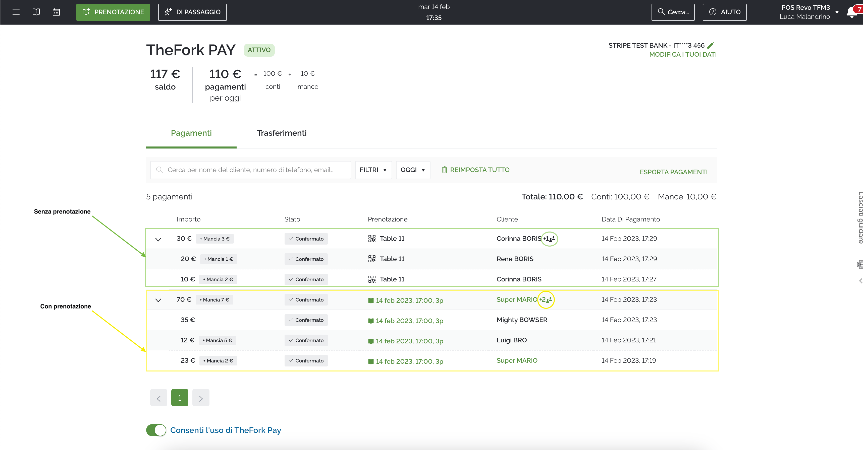This screenshot has height=450, width=863.
Task: Click the magnifier icon in payments search
Action: click(x=160, y=170)
